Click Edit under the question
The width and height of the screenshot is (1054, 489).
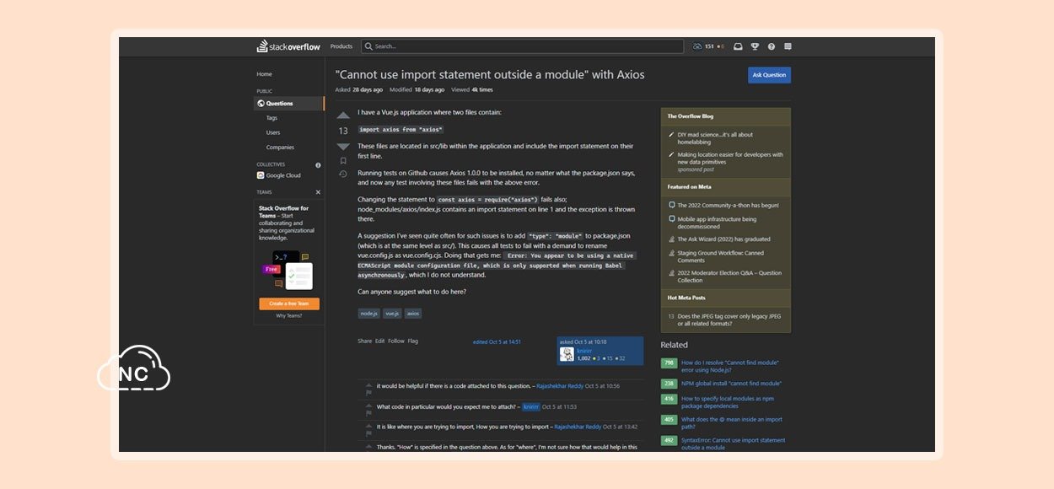coord(379,341)
